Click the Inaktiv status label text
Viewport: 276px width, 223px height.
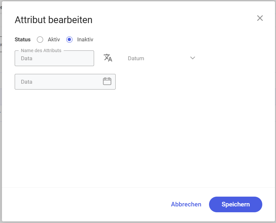85,39
